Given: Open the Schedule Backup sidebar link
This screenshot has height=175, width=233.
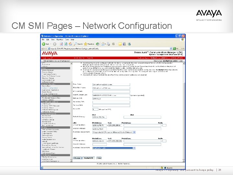Looking at the screenshot, I should click(x=48, y=120).
